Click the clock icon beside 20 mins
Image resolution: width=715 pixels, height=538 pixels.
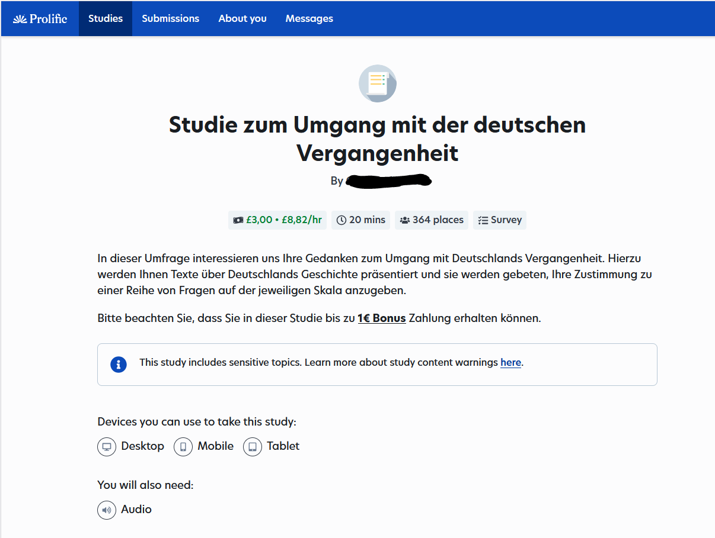point(341,220)
